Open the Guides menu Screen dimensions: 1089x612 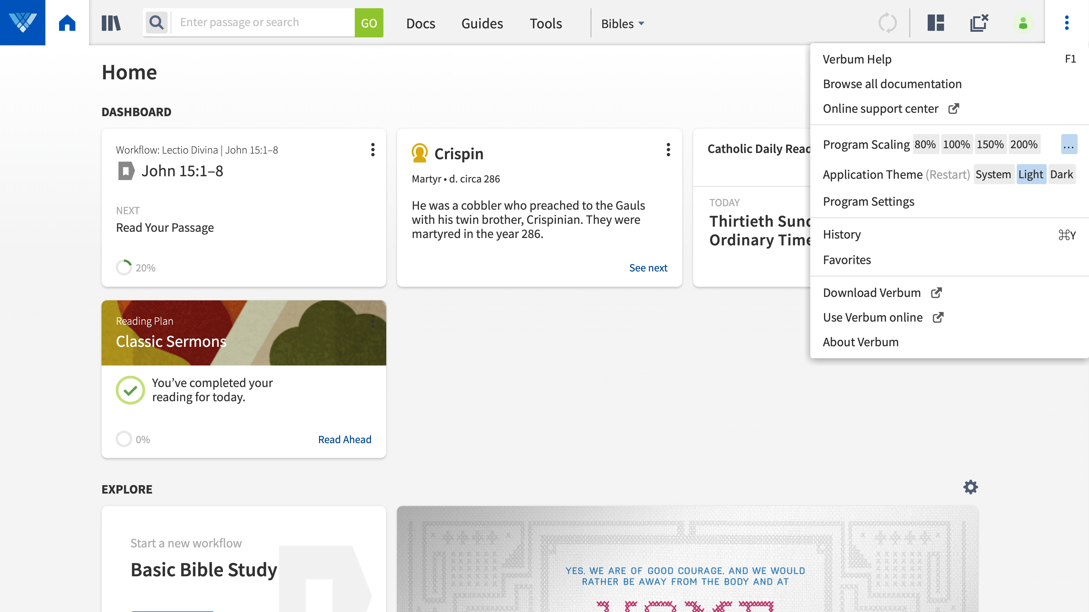click(x=482, y=24)
